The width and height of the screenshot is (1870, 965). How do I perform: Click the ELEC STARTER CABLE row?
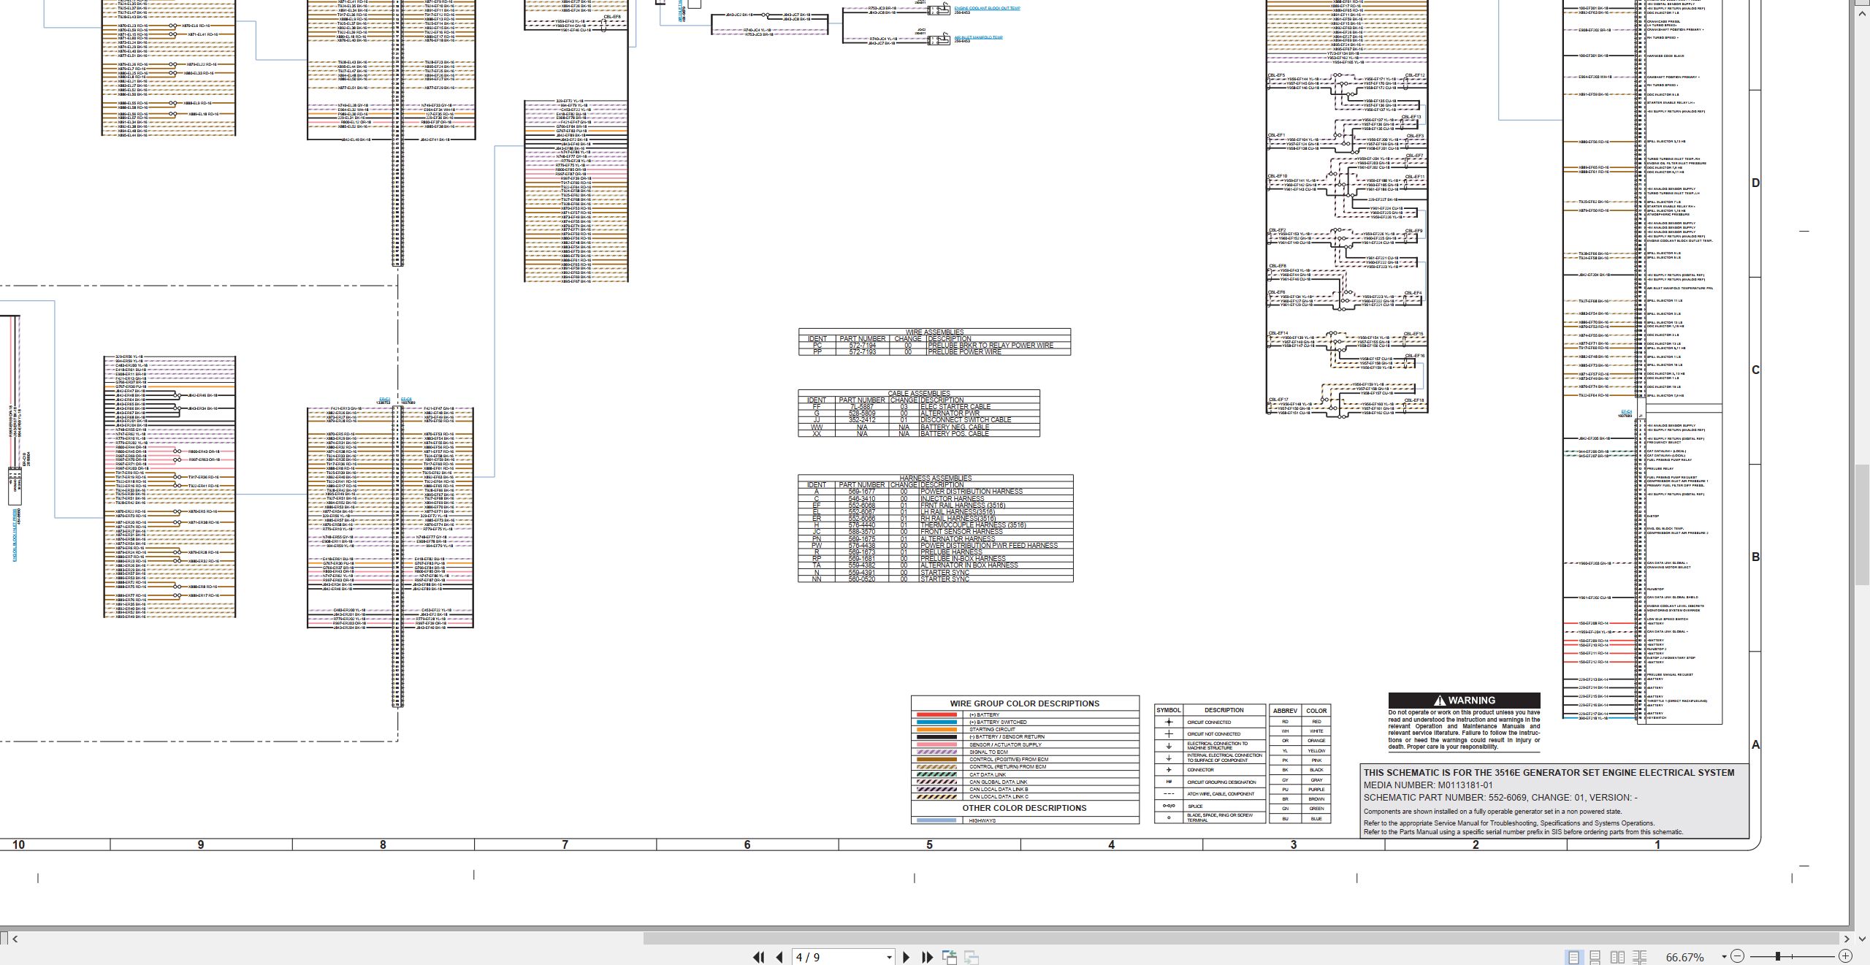coord(919,407)
